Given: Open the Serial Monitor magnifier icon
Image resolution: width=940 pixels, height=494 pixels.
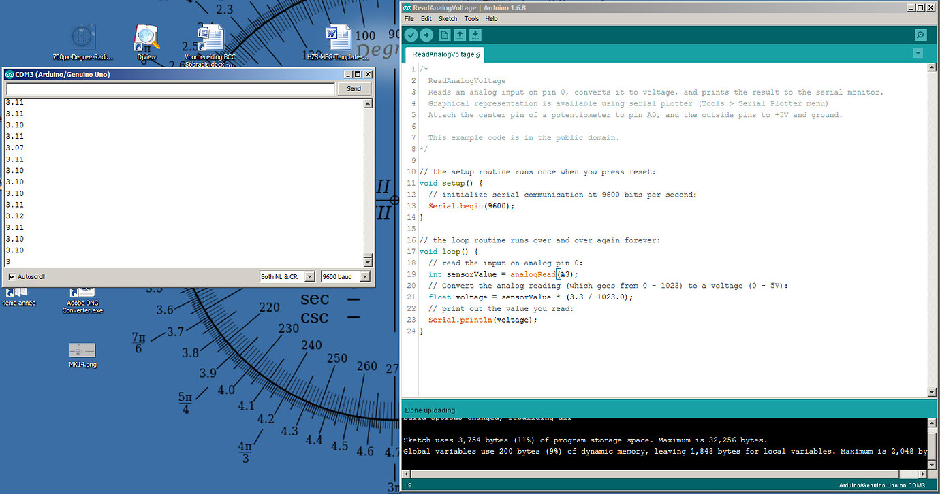Looking at the screenshot, I should [x=920, y=35].
